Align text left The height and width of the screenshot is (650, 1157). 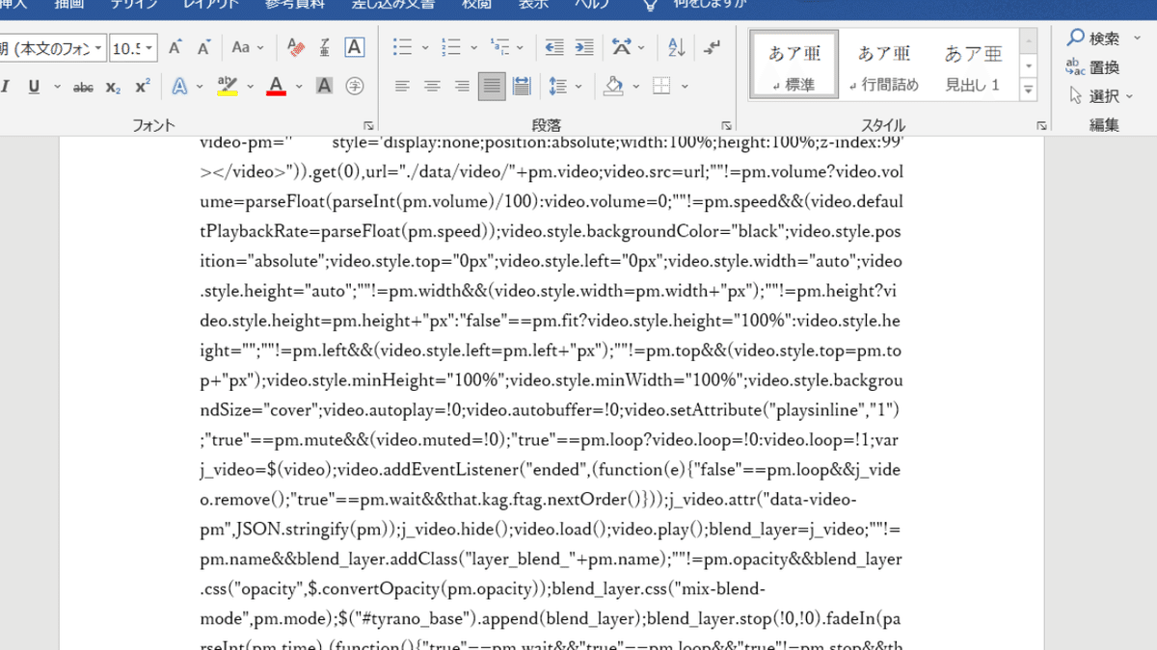click(x=402, y=87)
